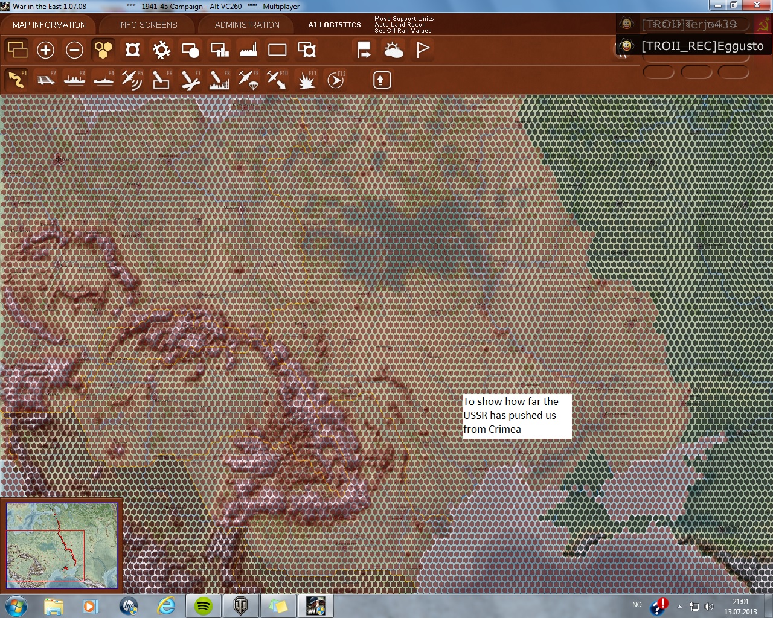Image resolution: width=773 pixels, height=618 pixels.
Task: Zoom in the map with plus icon
Action: [x=45, y=49]
